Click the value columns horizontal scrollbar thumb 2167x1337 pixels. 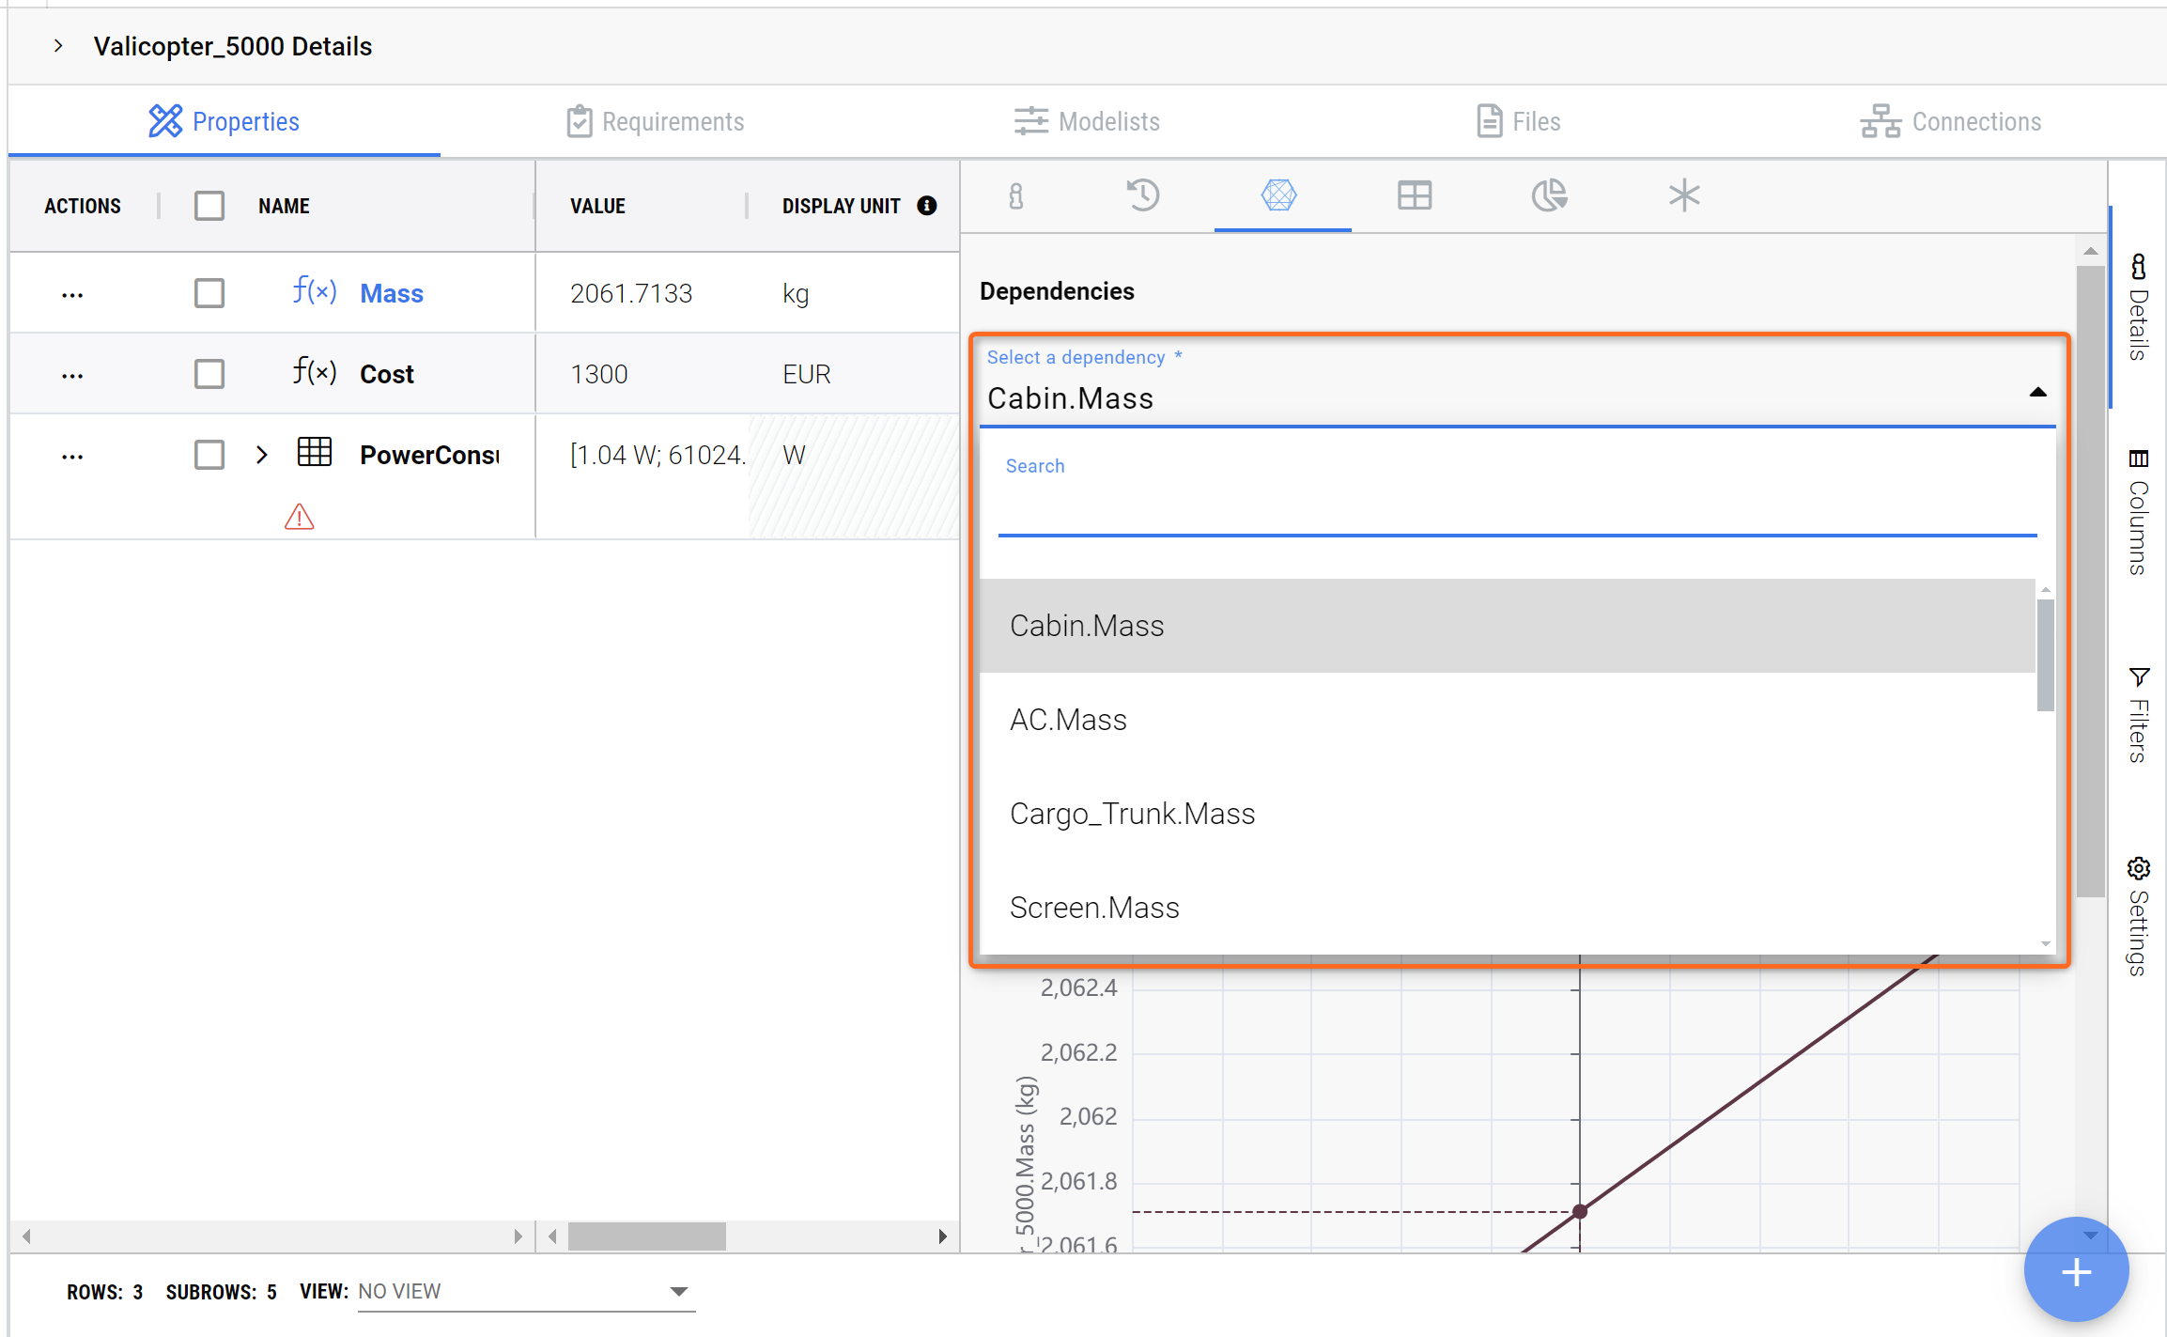(x=647, y=1236)
